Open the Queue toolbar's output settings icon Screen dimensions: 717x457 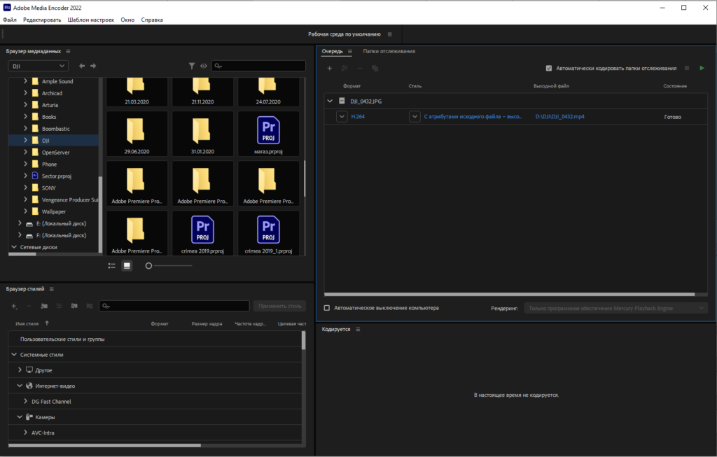(x=344, y=68)
